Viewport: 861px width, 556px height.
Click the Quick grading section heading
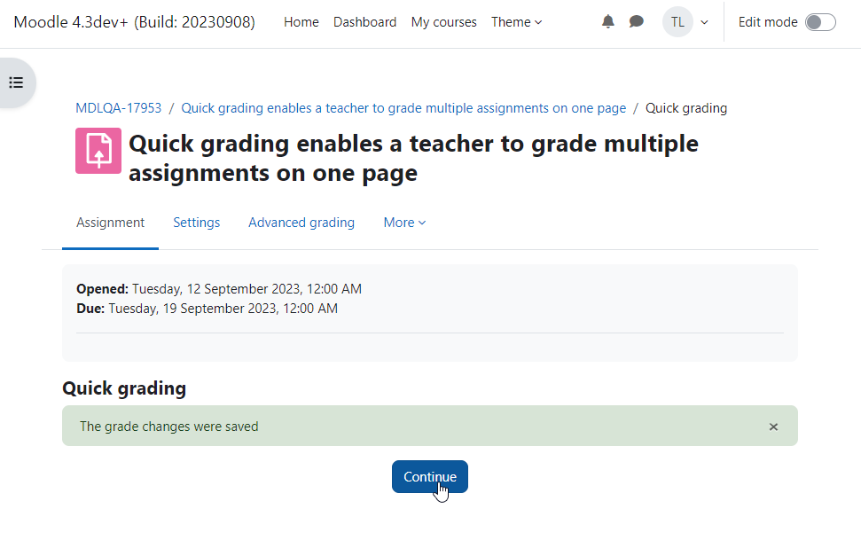point(124,388)
